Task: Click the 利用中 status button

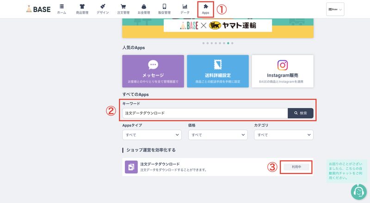Action: pos(296,167)
